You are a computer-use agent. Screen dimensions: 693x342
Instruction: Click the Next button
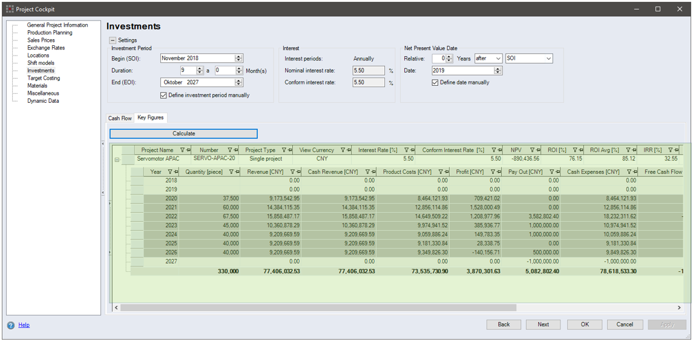point(543,324)
